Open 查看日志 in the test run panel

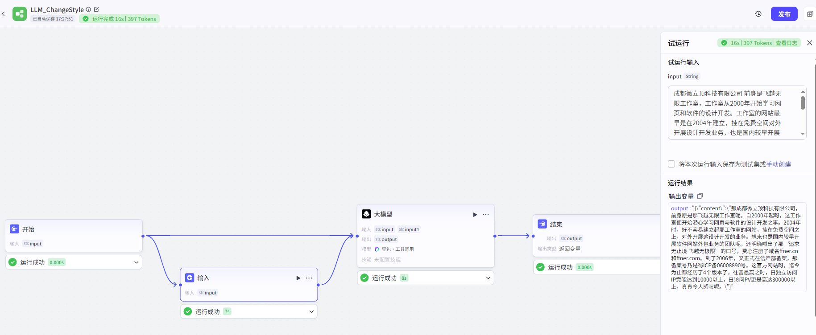coord(786,43)
